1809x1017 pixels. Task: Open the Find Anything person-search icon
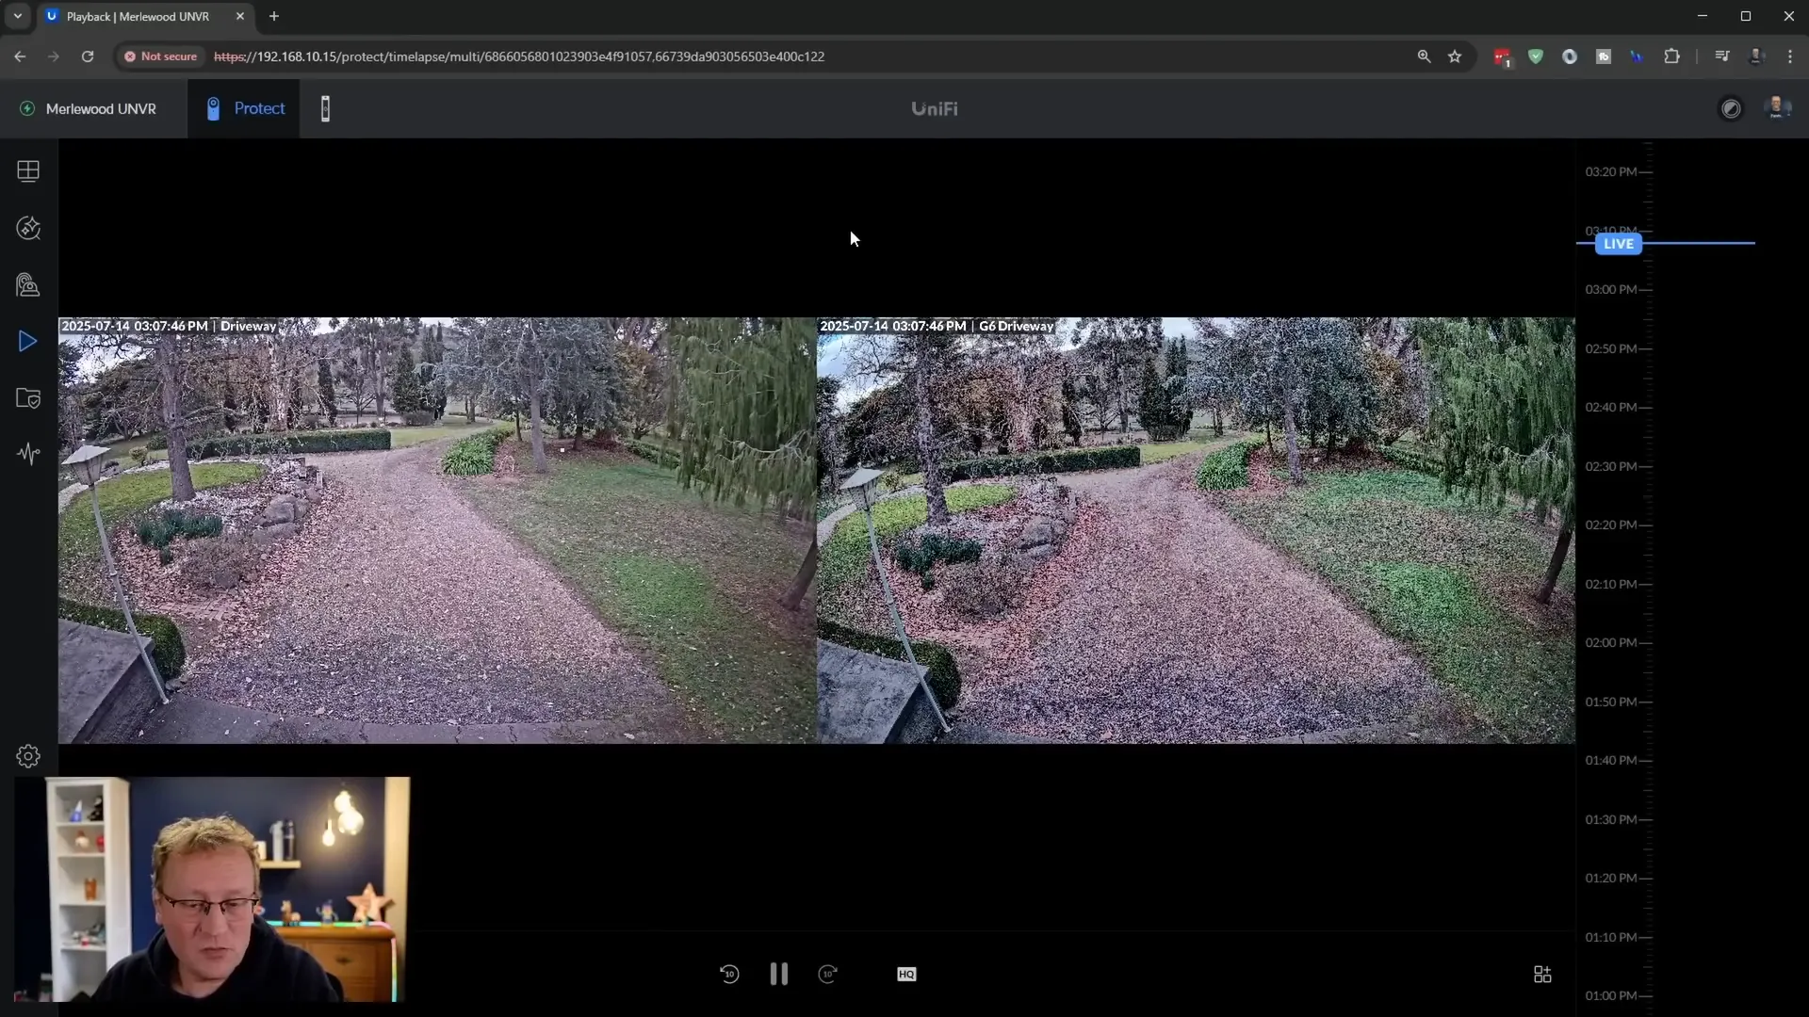(x=28, y=284)
